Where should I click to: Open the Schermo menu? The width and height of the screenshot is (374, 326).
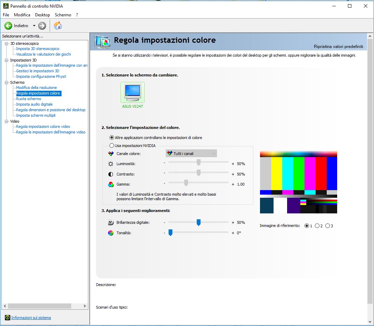click(x=63, y=15)
